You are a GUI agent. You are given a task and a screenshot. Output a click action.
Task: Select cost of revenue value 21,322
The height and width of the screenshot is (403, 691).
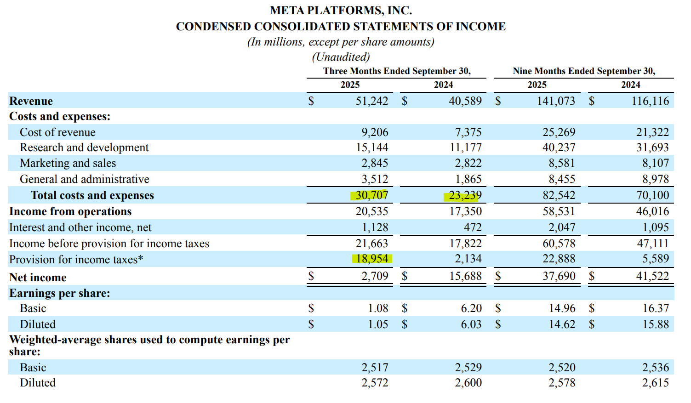coord(652,132)
